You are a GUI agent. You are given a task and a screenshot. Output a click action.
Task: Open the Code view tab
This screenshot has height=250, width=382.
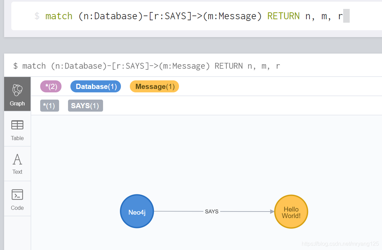point(17,198)
